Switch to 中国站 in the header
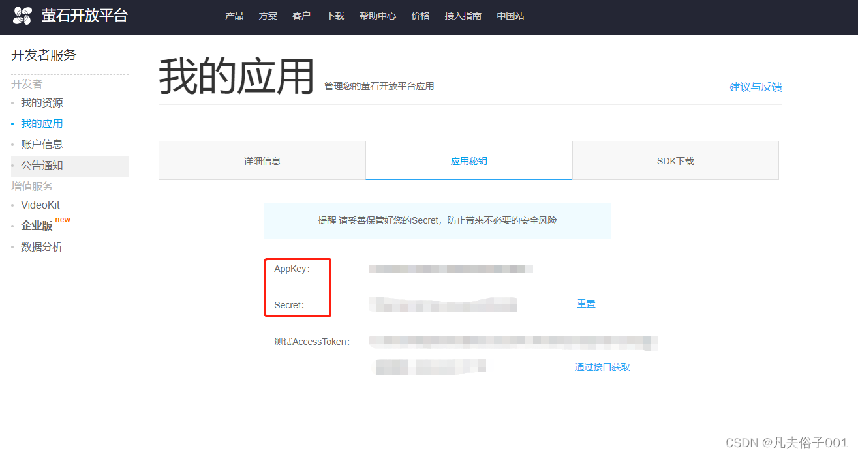This screenshot has width=858, height=455. 510,16
